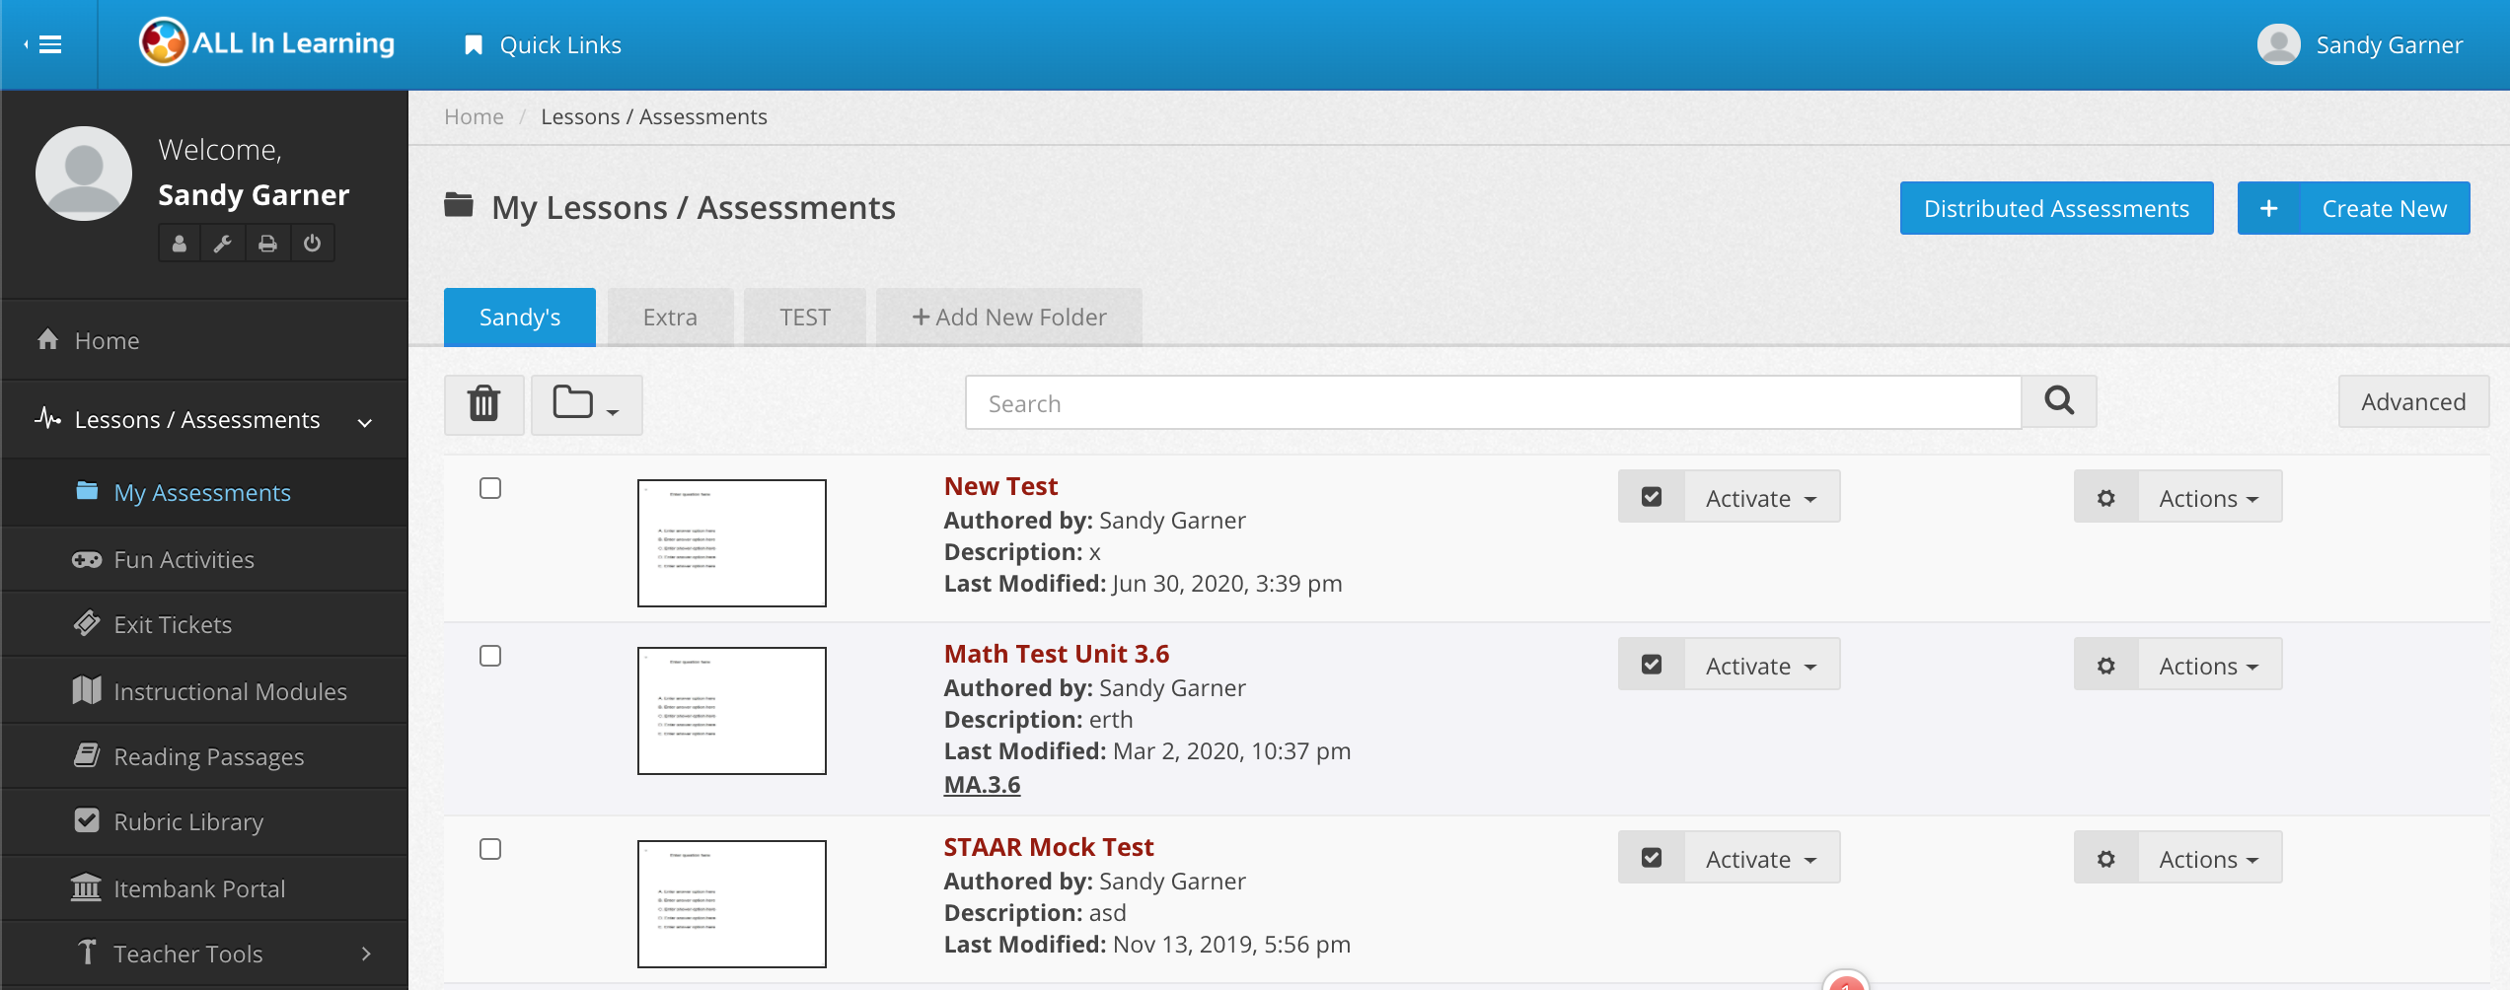Click into the Search input field
The image size is (2510, 990).
point(1493,403)
